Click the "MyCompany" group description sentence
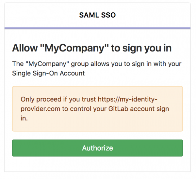 click(97, 64)
